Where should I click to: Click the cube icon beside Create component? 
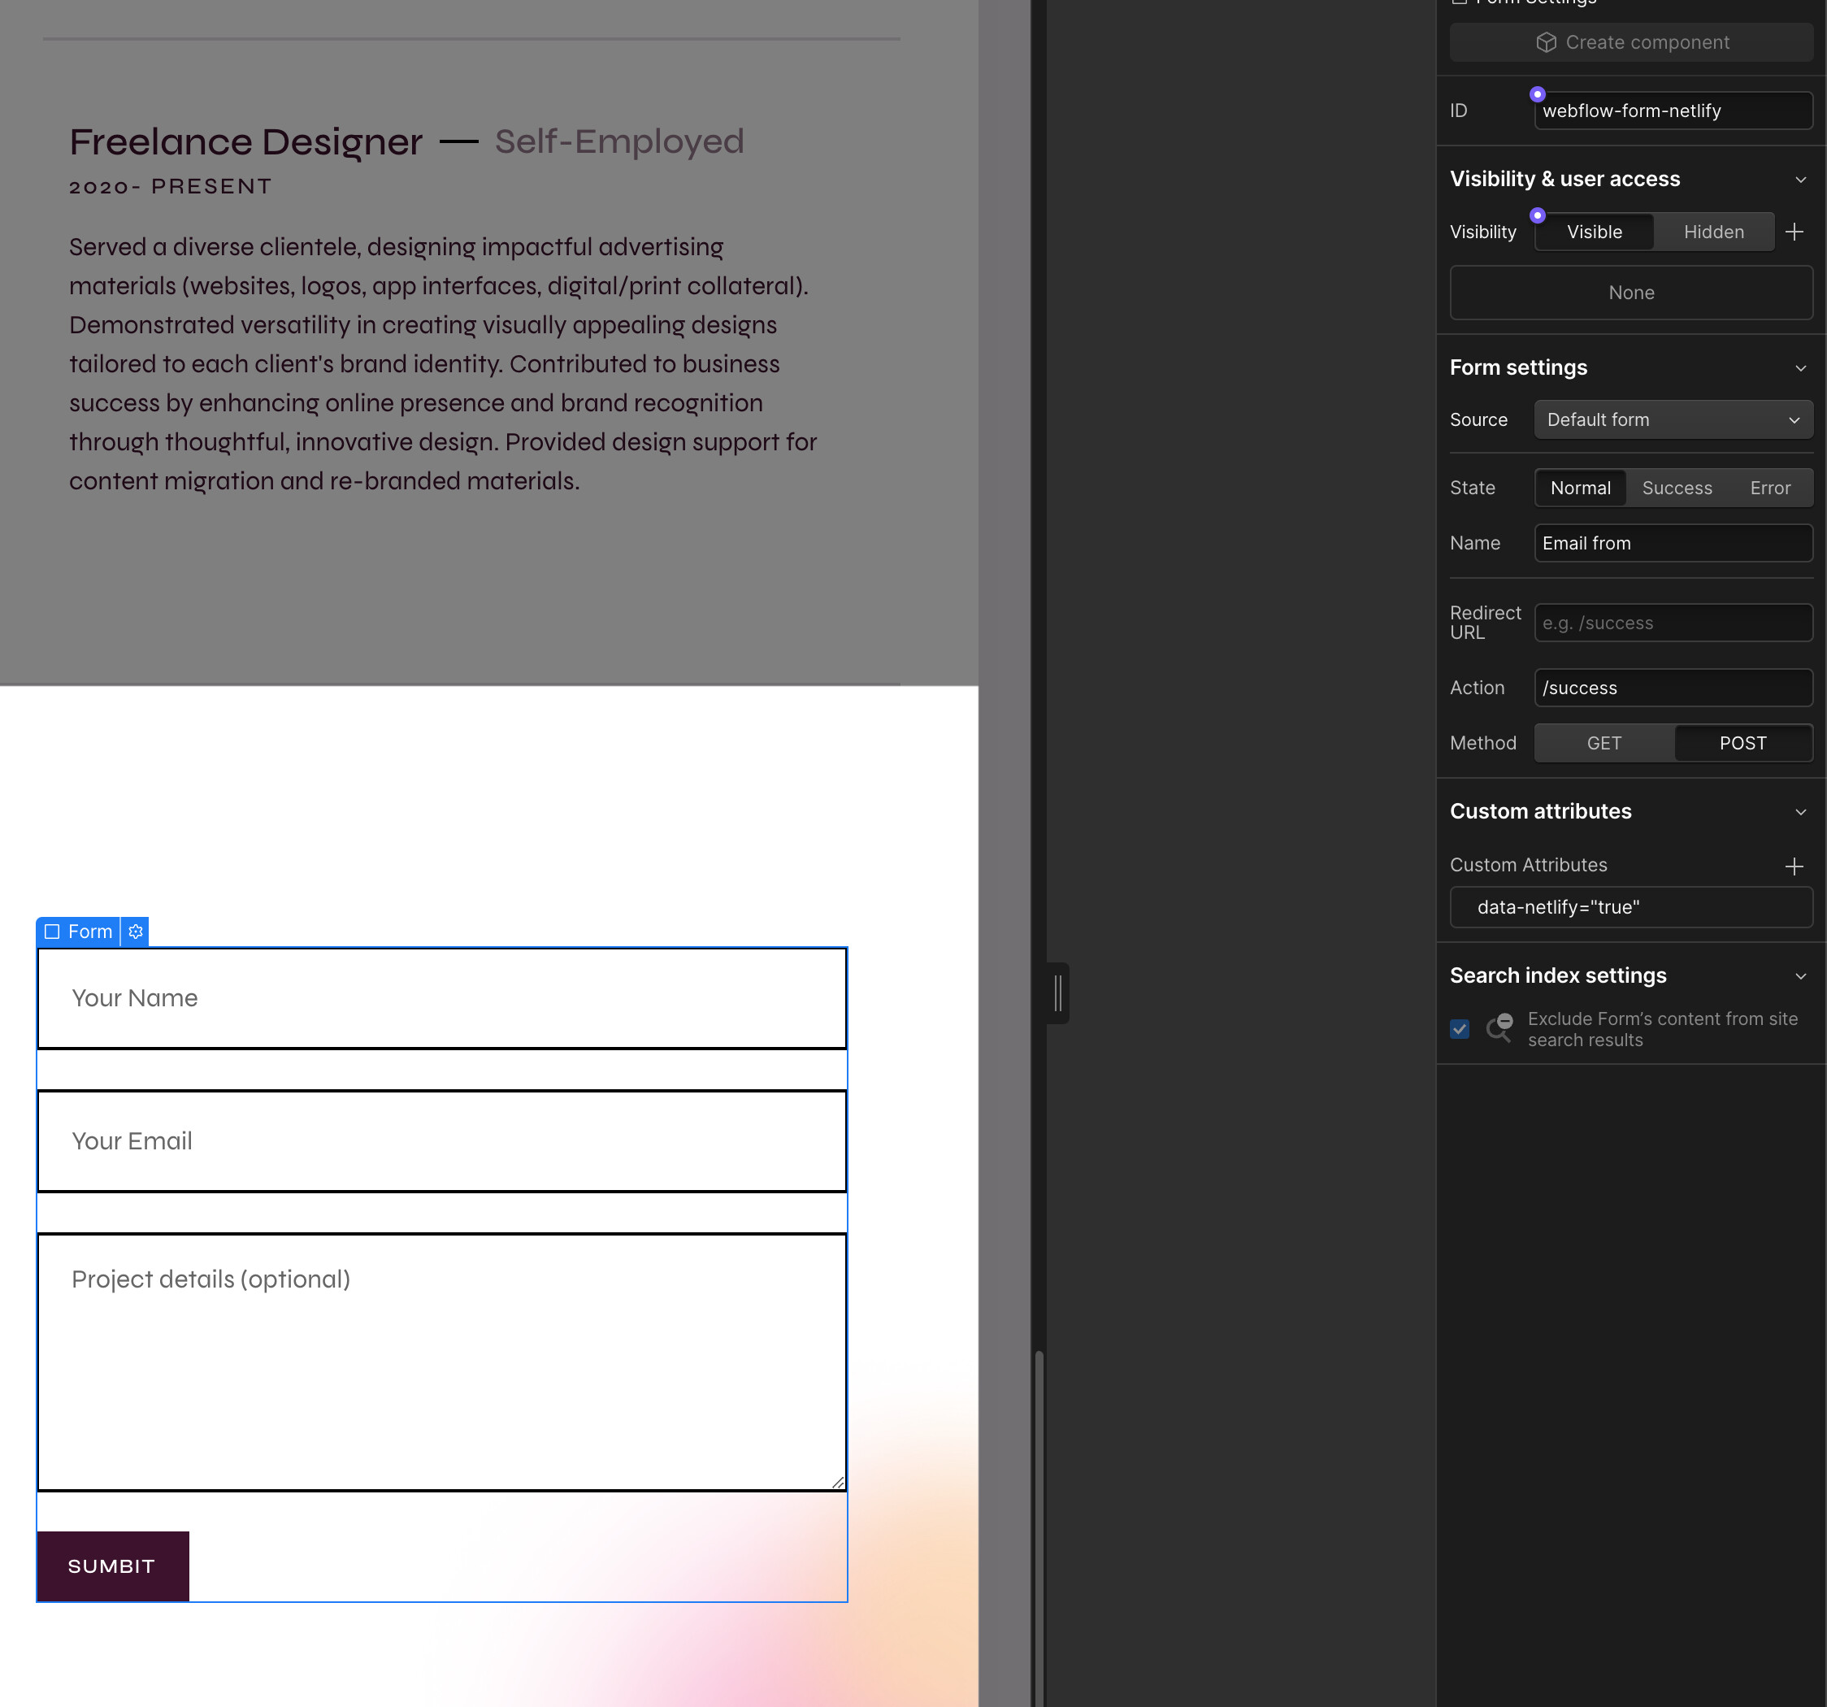pyautogui.click(x=1546, y=42)
